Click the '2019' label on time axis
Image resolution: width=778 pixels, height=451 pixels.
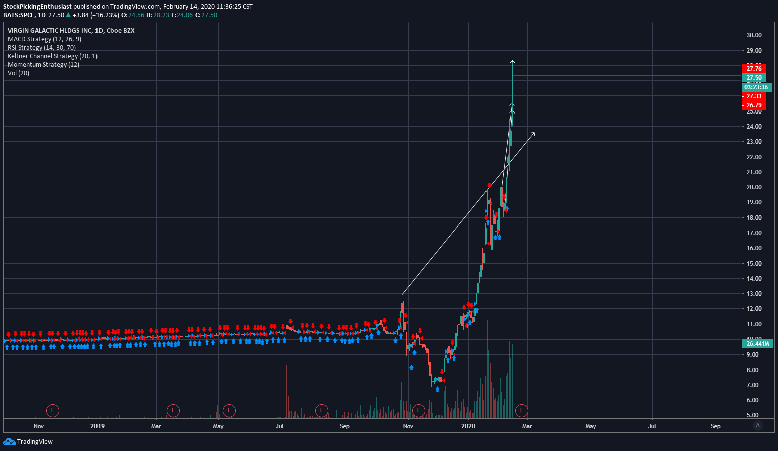pyautogui.click(x=98, y=426)
